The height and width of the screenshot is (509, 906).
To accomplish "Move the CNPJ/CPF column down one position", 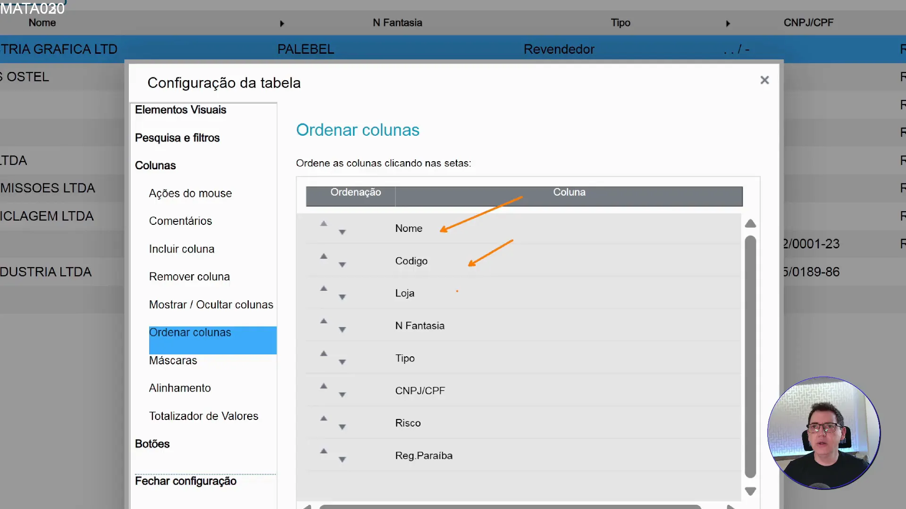I will tap(342, 394).
